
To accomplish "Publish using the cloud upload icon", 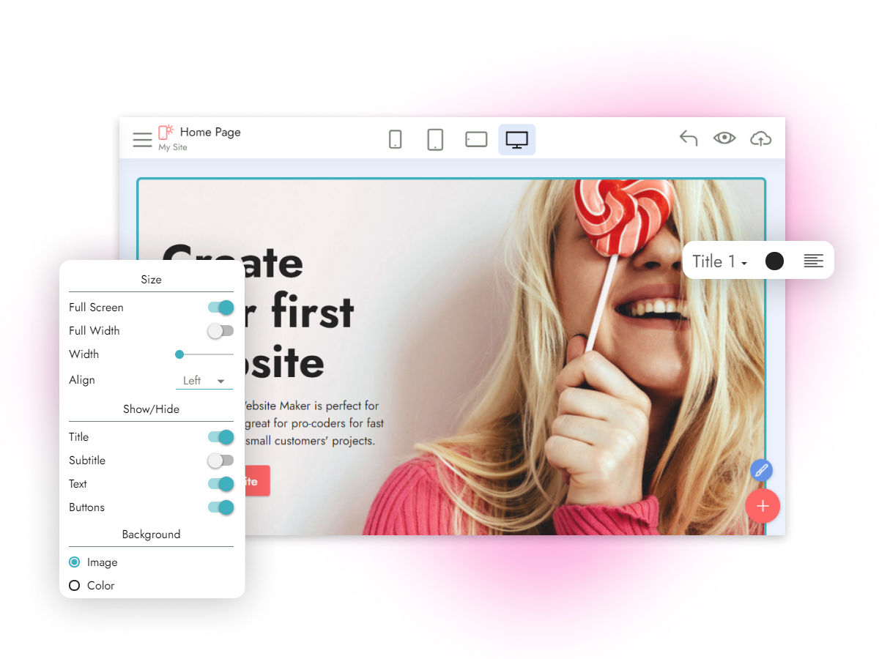I will pos(761,138).
